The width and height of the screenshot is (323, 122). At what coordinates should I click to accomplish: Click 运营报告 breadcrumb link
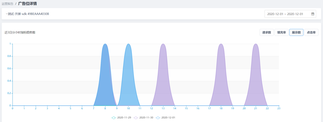[x=7, y=4]
